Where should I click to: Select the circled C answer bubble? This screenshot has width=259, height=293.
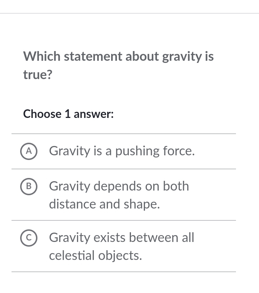[x=28, y=238]
